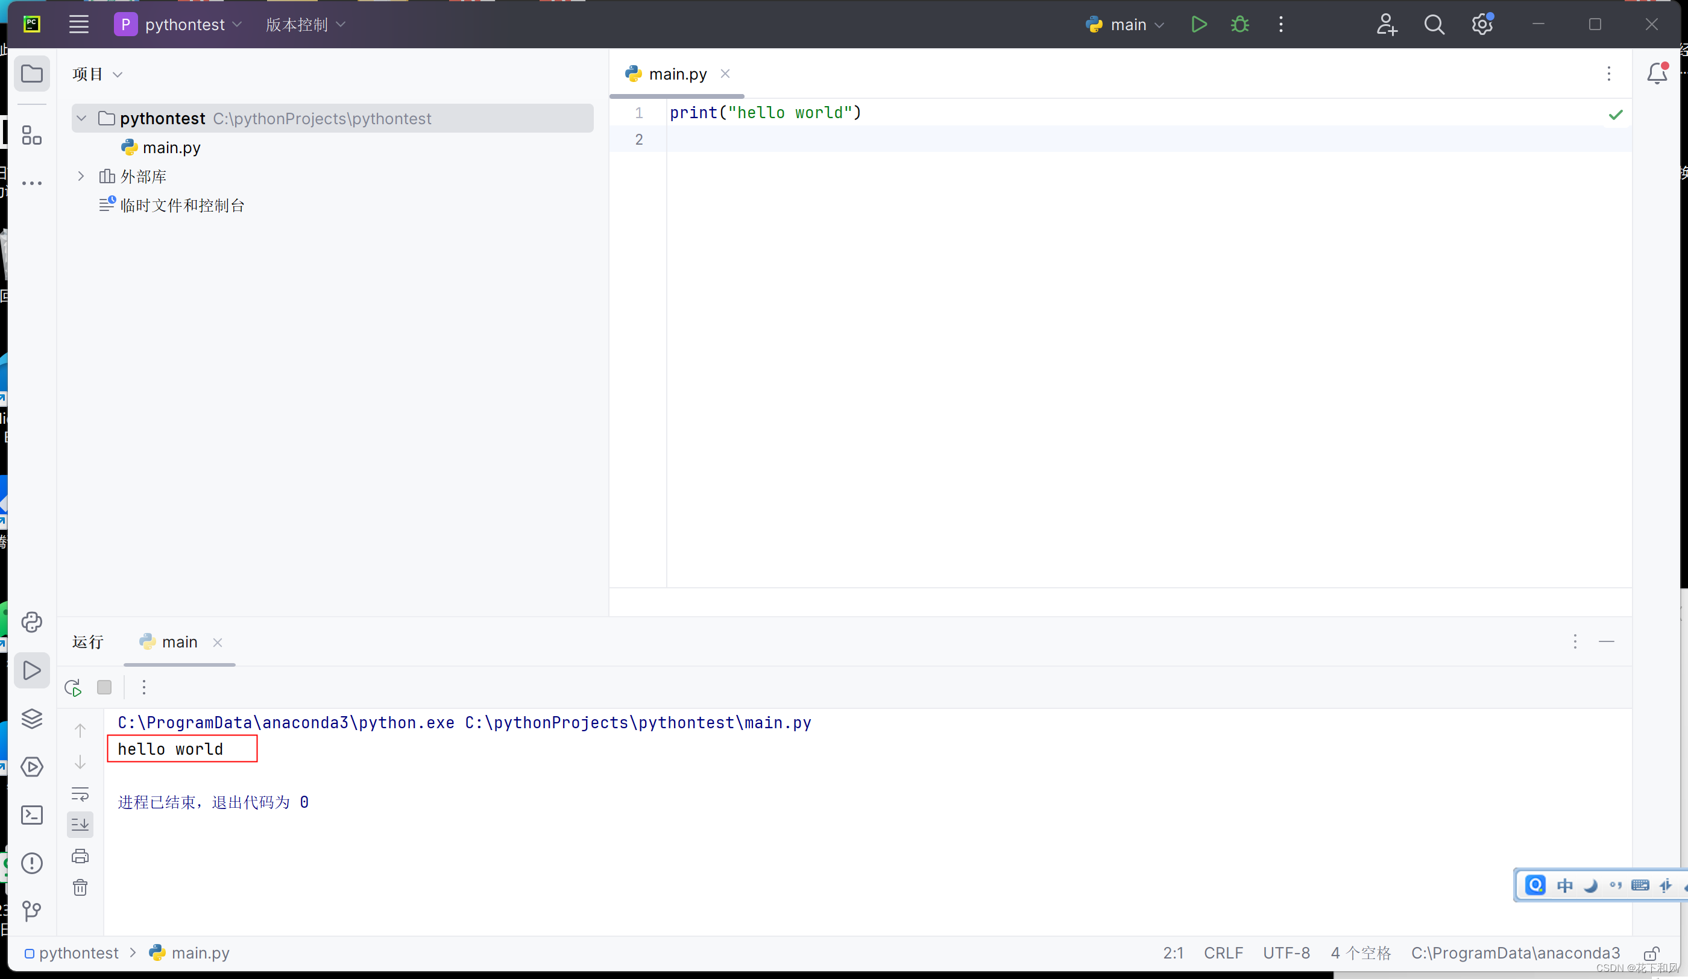Open the 版本控制 version control menu
Image resolution: width=1688 pixels, height=979 pixels.
(305, 25)
